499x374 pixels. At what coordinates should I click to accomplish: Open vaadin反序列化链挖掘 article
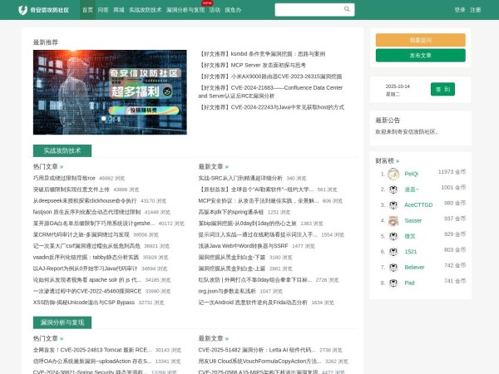point(86,257)
